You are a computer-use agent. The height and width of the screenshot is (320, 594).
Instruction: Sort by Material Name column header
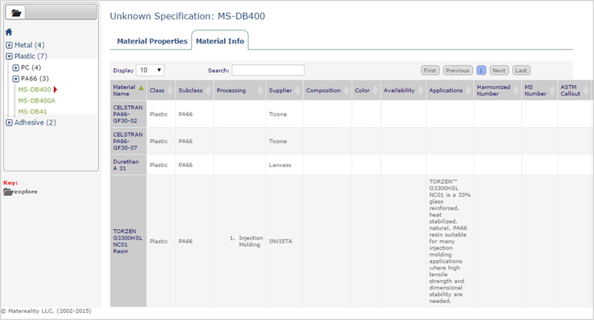(128, 90)
